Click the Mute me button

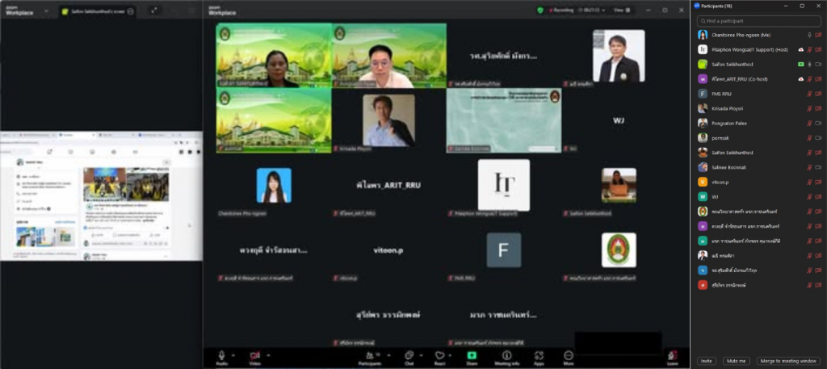pyautogui.click(x=735, y=361)
